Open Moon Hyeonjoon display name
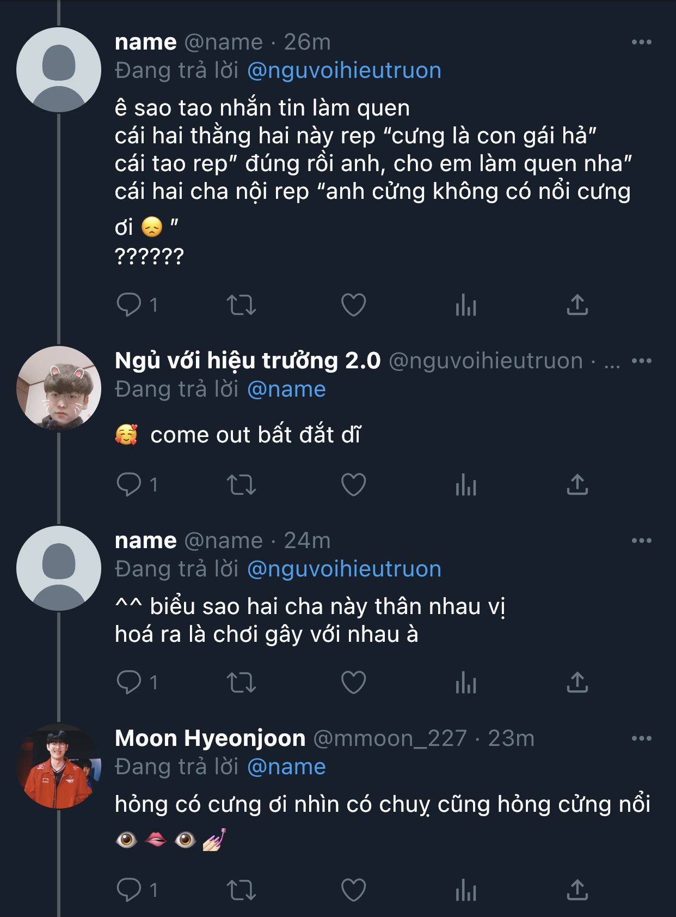676x917 pixels. tap(210, 738)
